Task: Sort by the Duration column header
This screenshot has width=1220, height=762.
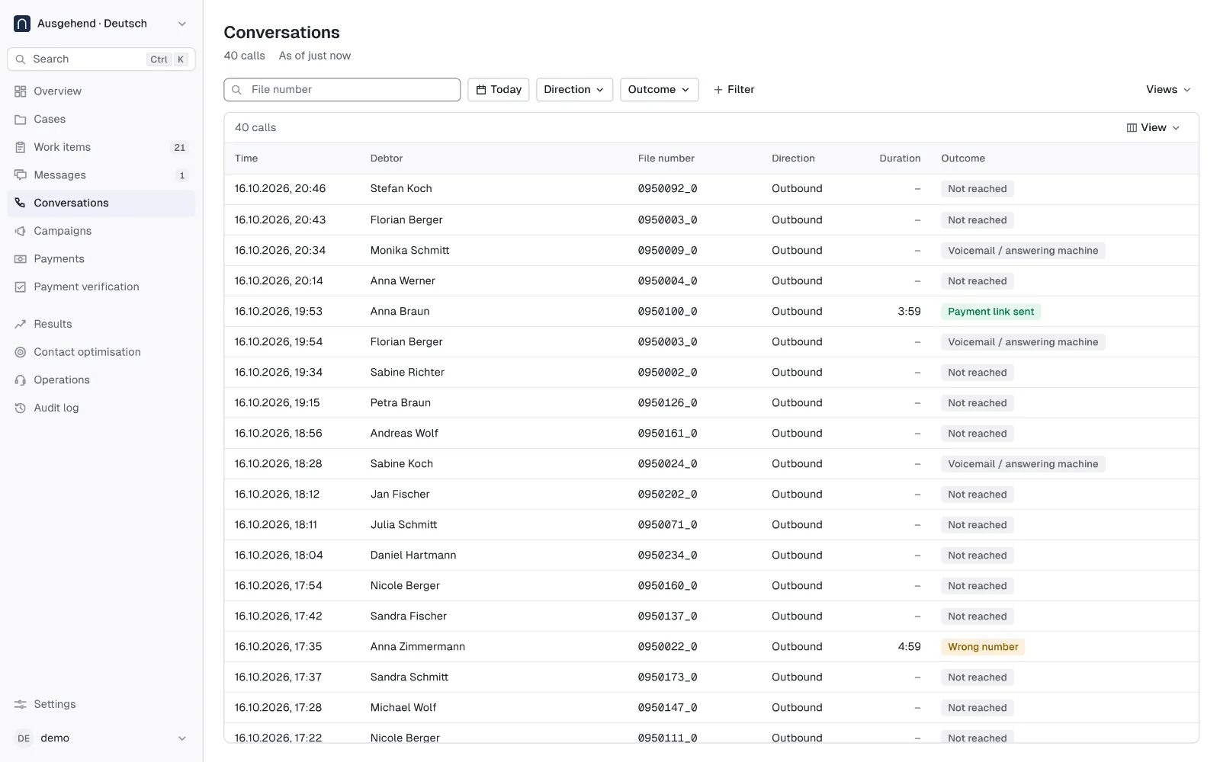Action: (900, 158)
